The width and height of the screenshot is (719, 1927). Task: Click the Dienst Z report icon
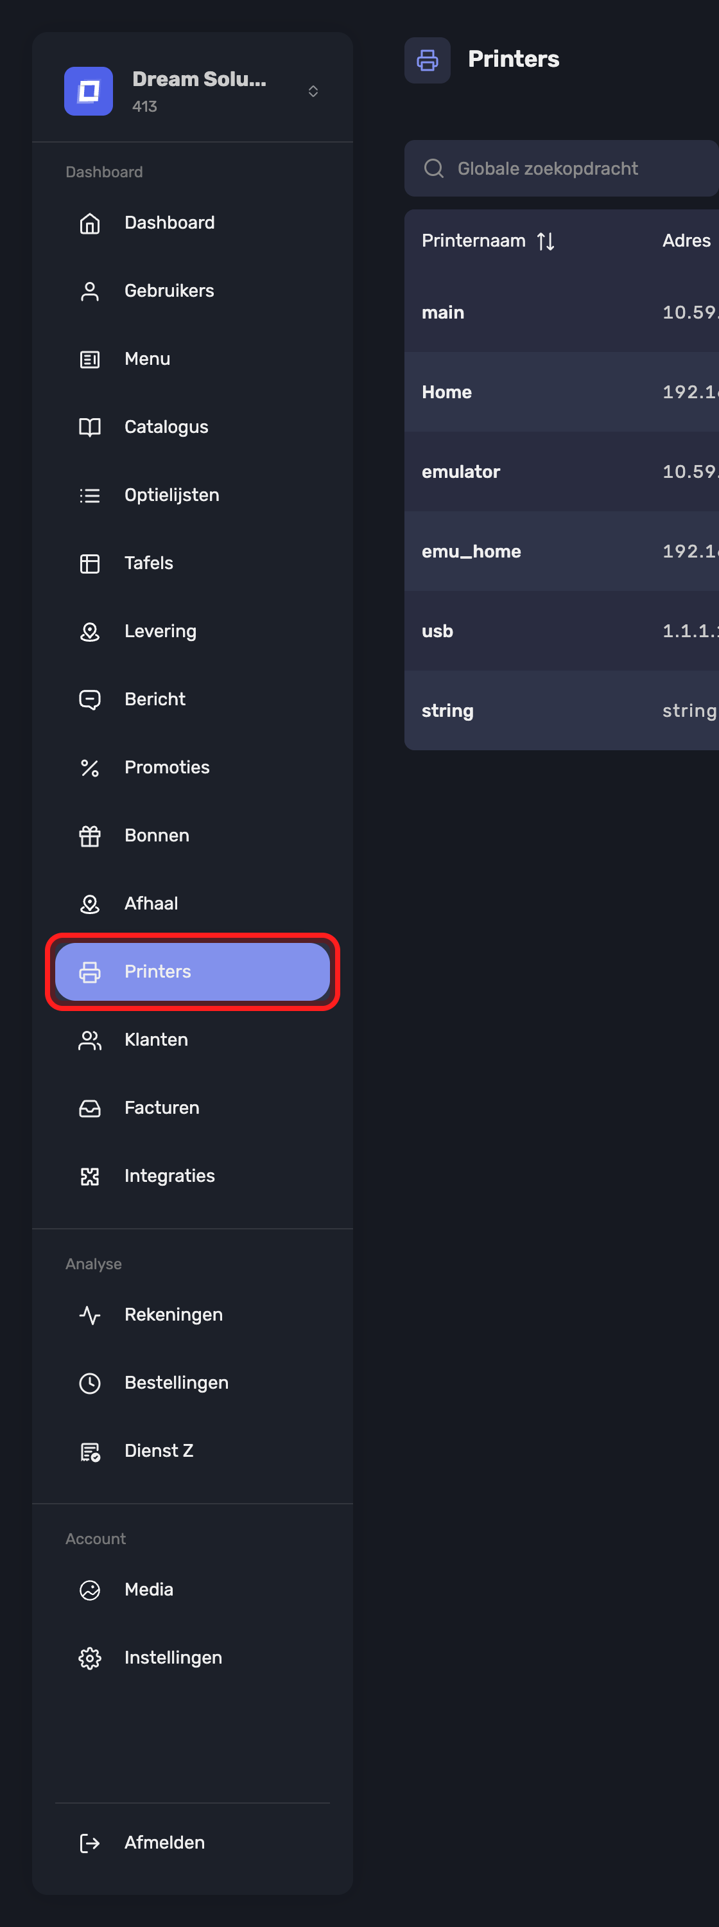(x=90, y=1451)
